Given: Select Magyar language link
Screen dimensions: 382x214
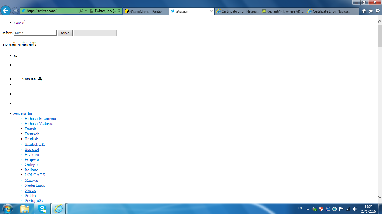Looking at the screenshot, I should pyautogui.click(x=32, y=180).
